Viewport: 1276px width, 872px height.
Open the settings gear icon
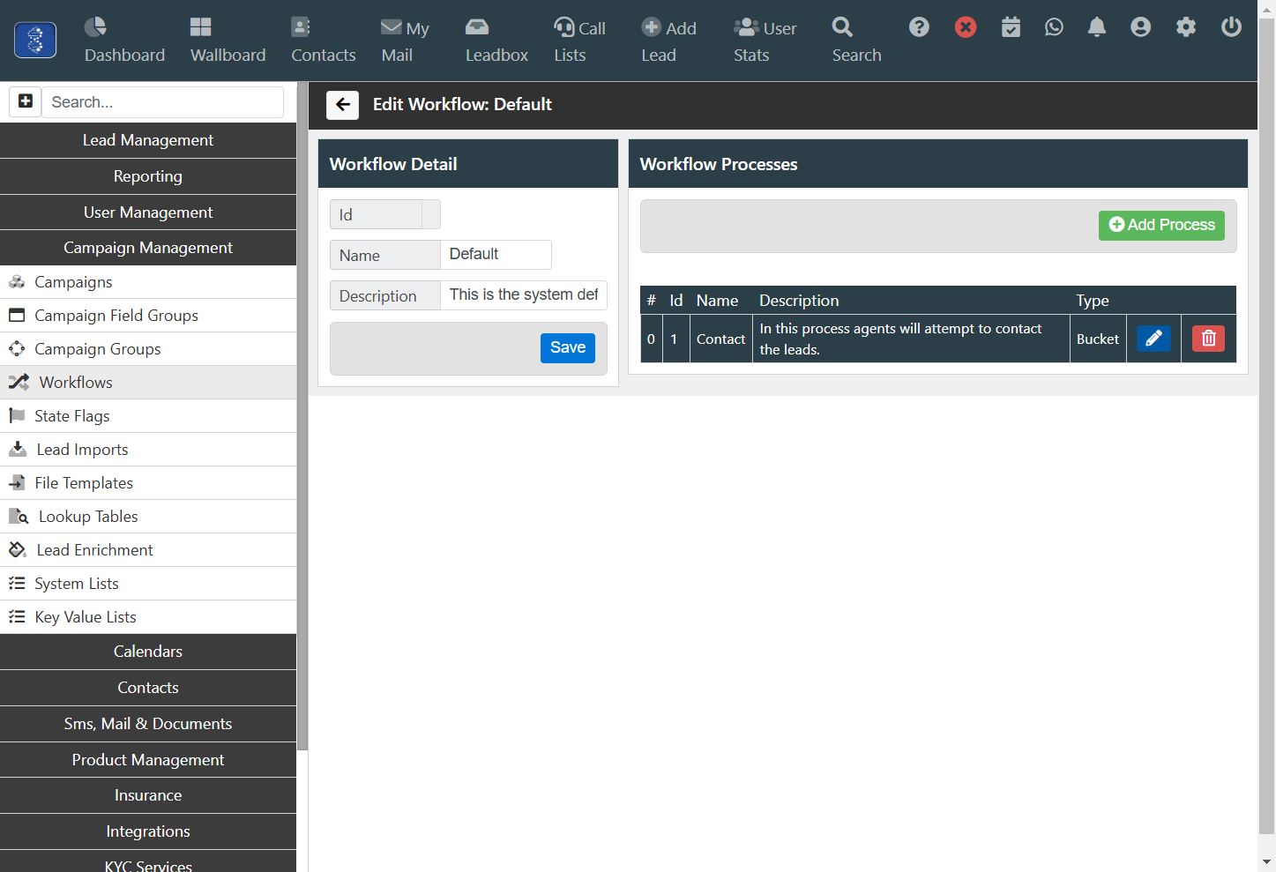click(1186, 27)
